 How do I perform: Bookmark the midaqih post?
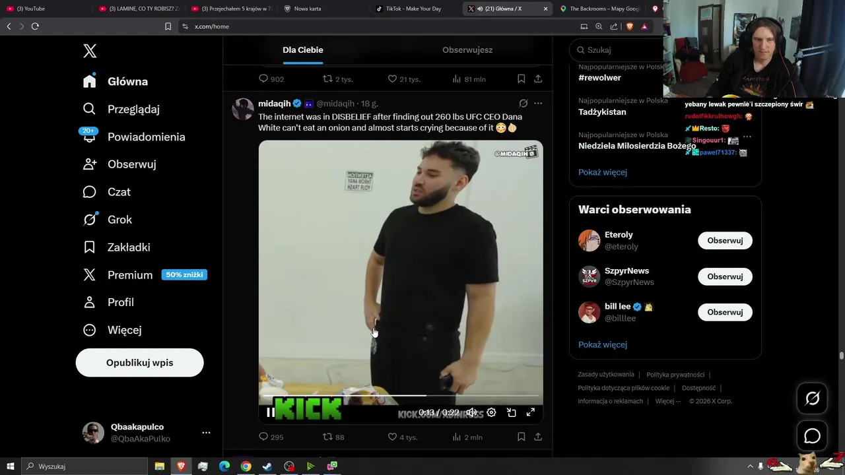tap(521, 437)
